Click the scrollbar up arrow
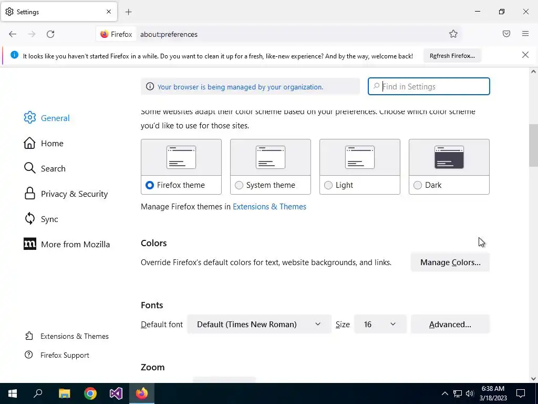The height and width of the screenshot is (404, 538). click(x=533, y=72)
